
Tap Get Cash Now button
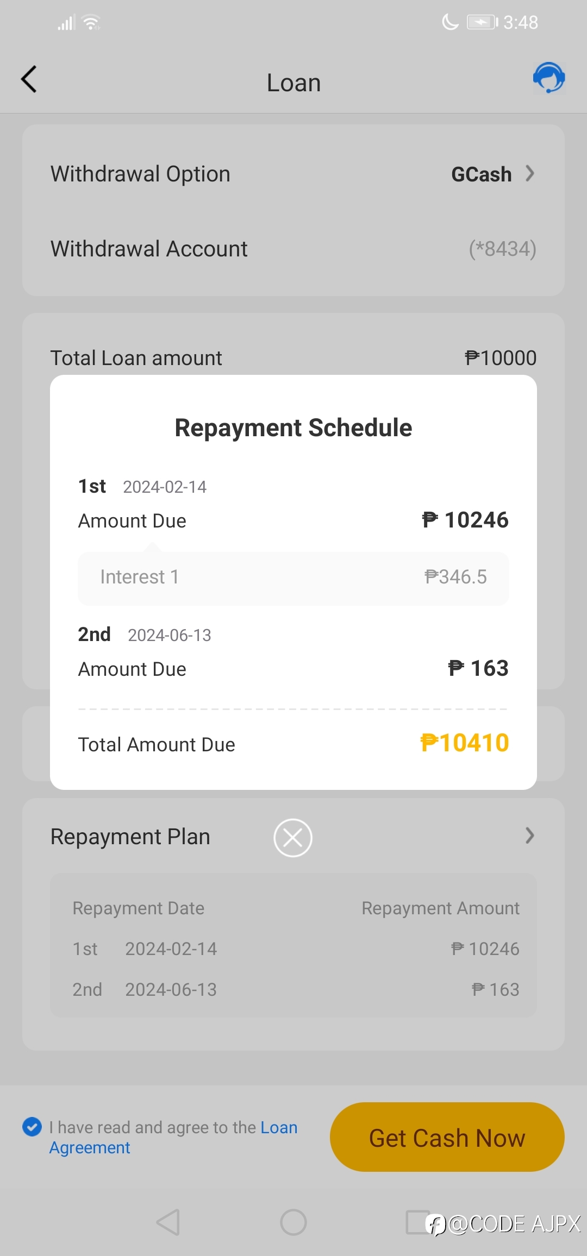(447, 1137)
